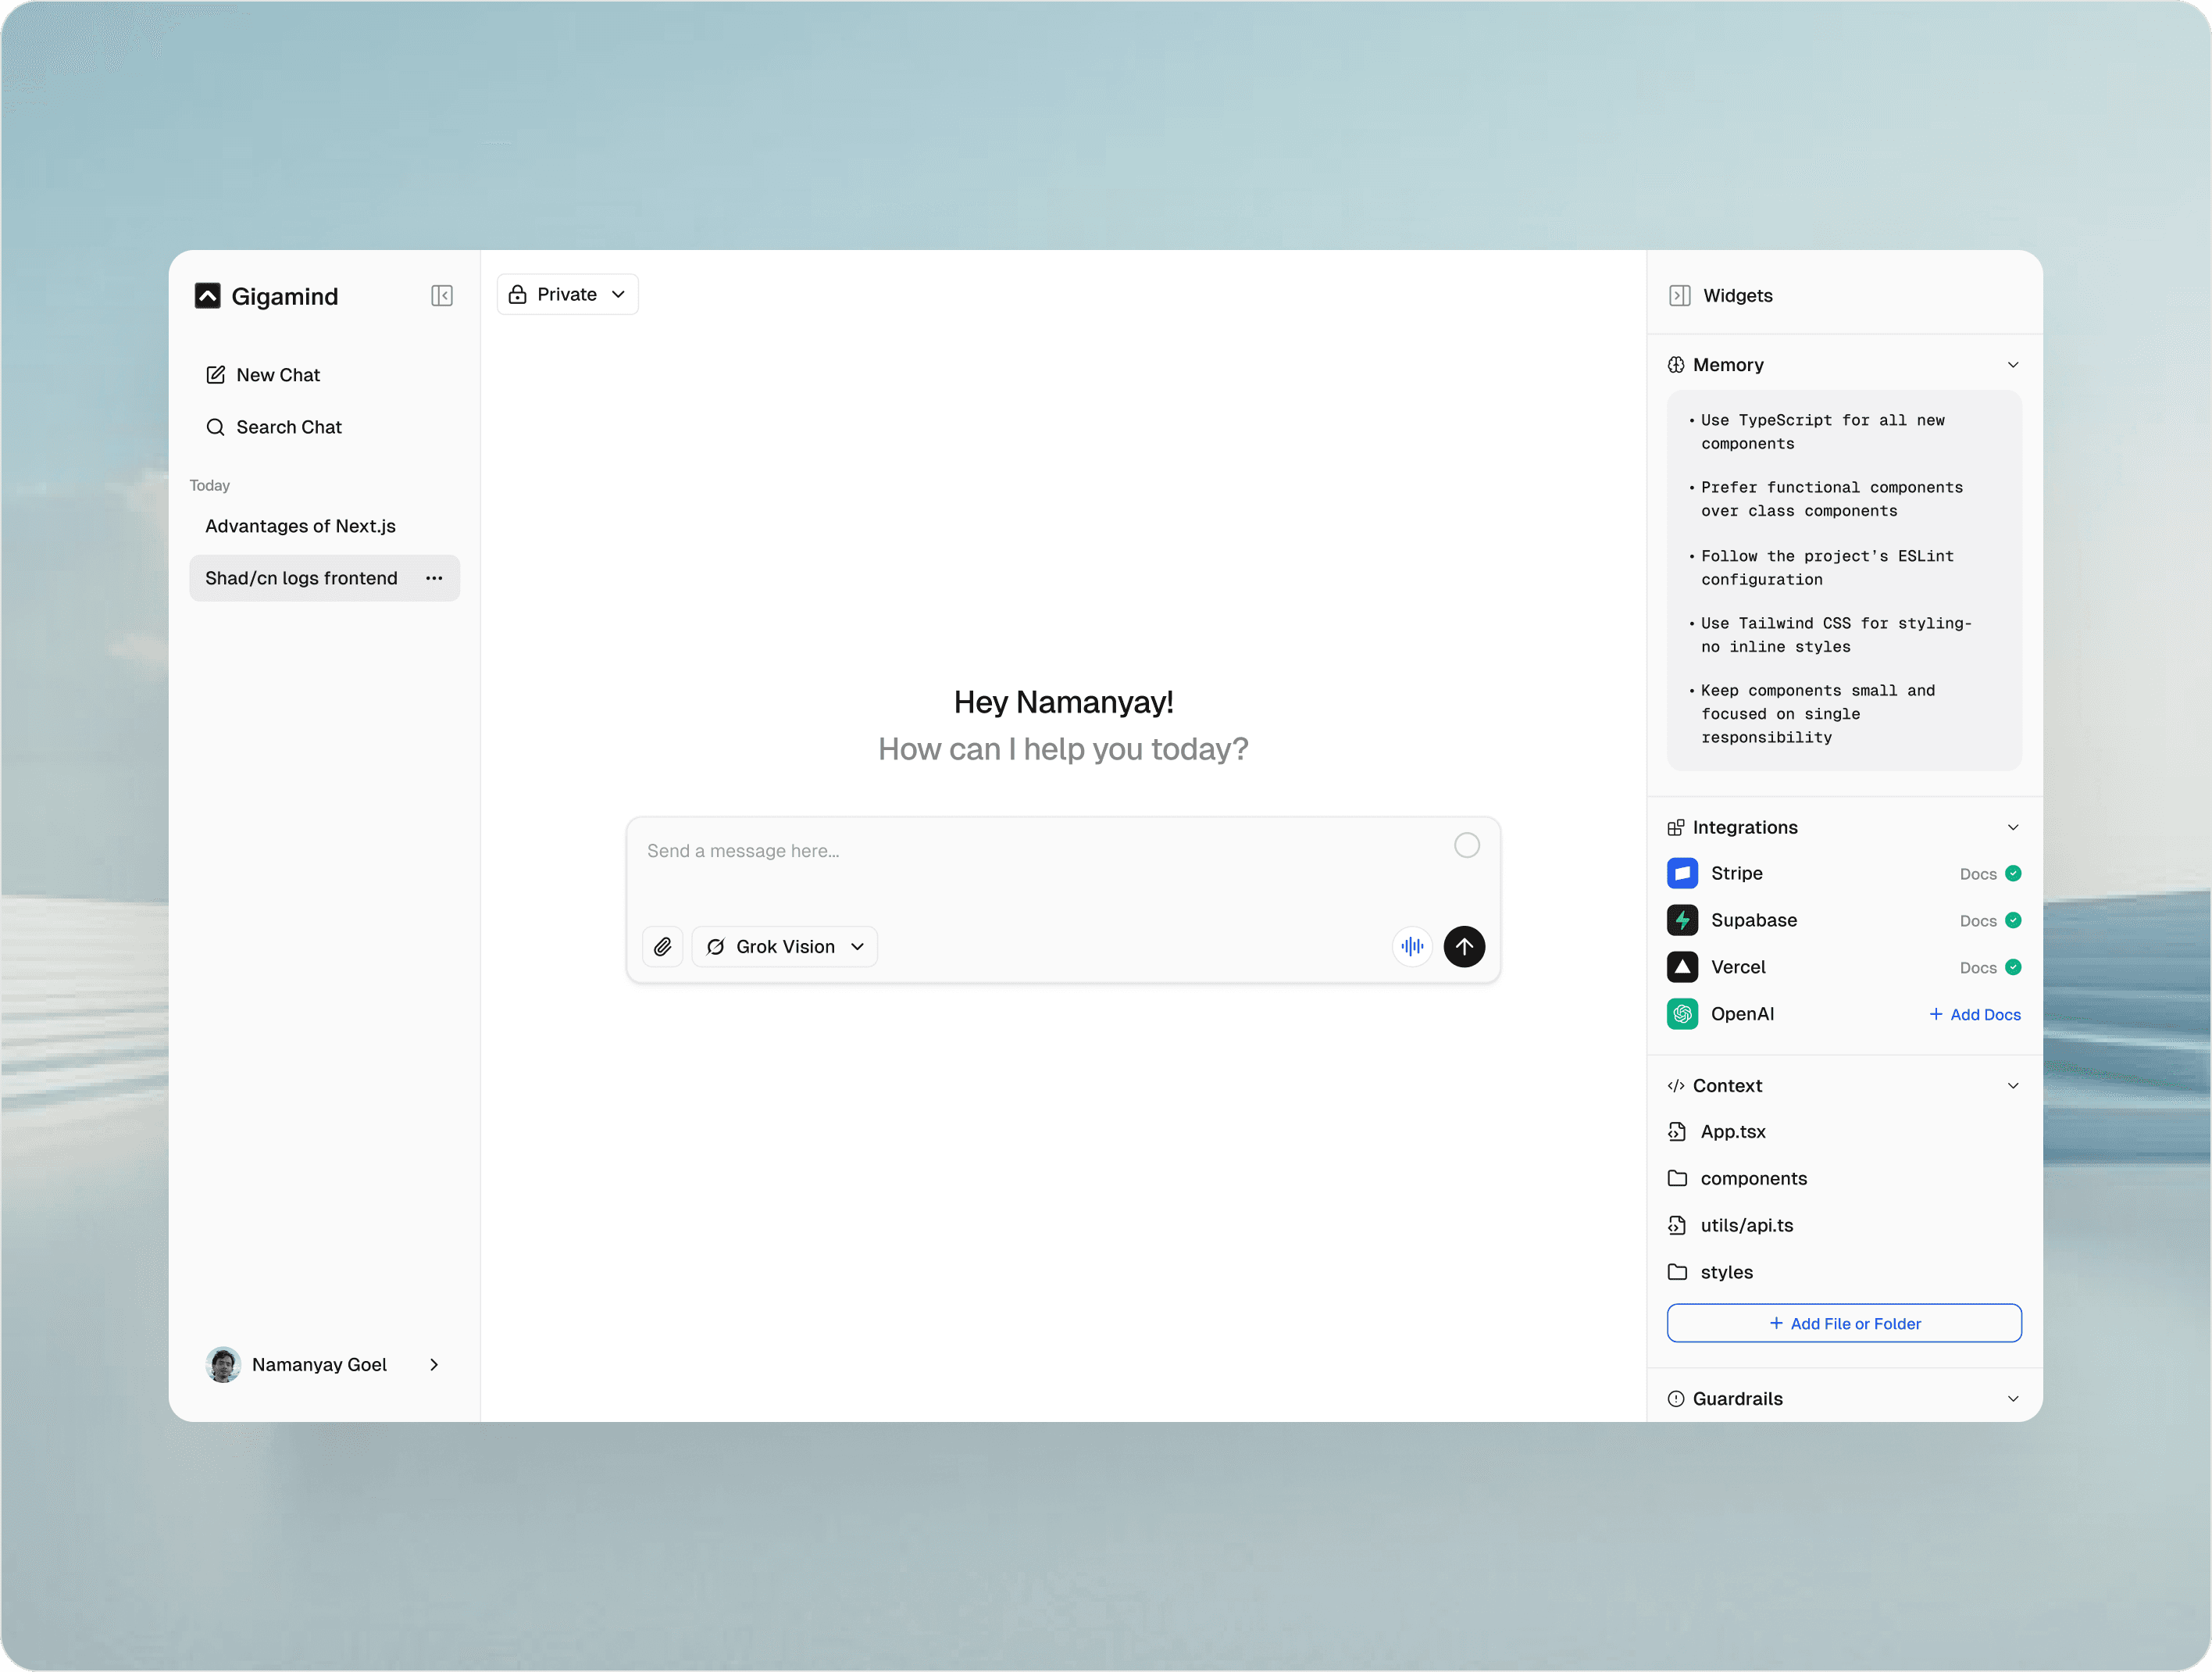
Task: Toggle the circle indicator in message box
Action: 1466,846
